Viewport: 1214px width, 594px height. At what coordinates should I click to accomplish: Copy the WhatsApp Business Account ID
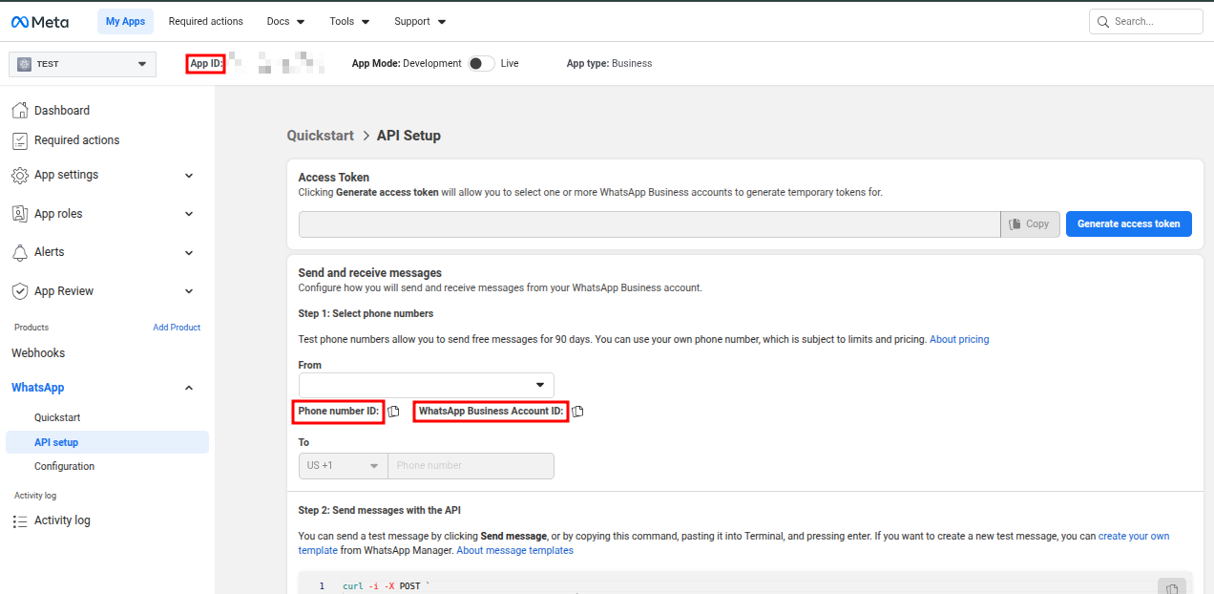coord(577,412)
